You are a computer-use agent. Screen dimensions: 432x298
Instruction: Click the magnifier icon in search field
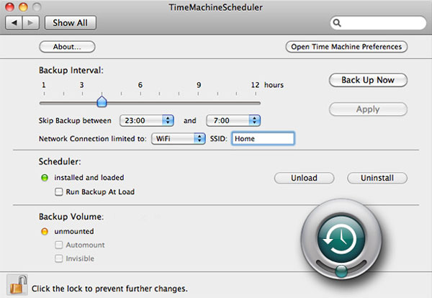pos(337,23)
